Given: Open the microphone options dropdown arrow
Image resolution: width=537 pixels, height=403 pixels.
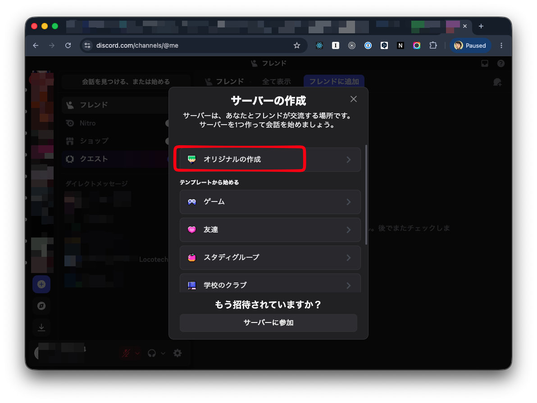Looking at the screenshot, I should pos(137,353).
